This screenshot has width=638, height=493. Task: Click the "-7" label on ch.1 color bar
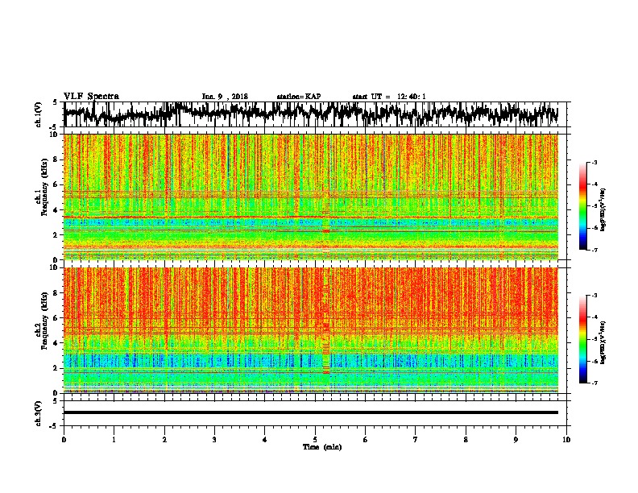pos(594,250)
